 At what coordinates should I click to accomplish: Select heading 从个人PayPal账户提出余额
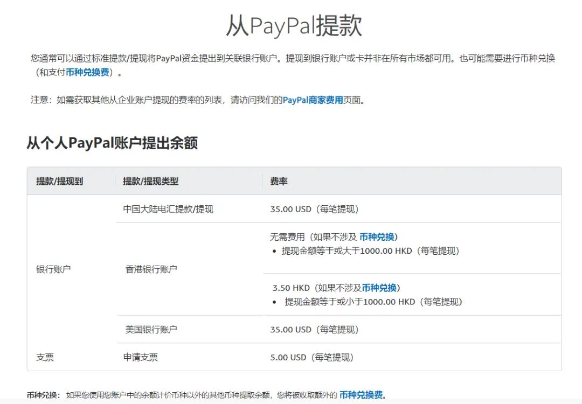click(113, 143)
